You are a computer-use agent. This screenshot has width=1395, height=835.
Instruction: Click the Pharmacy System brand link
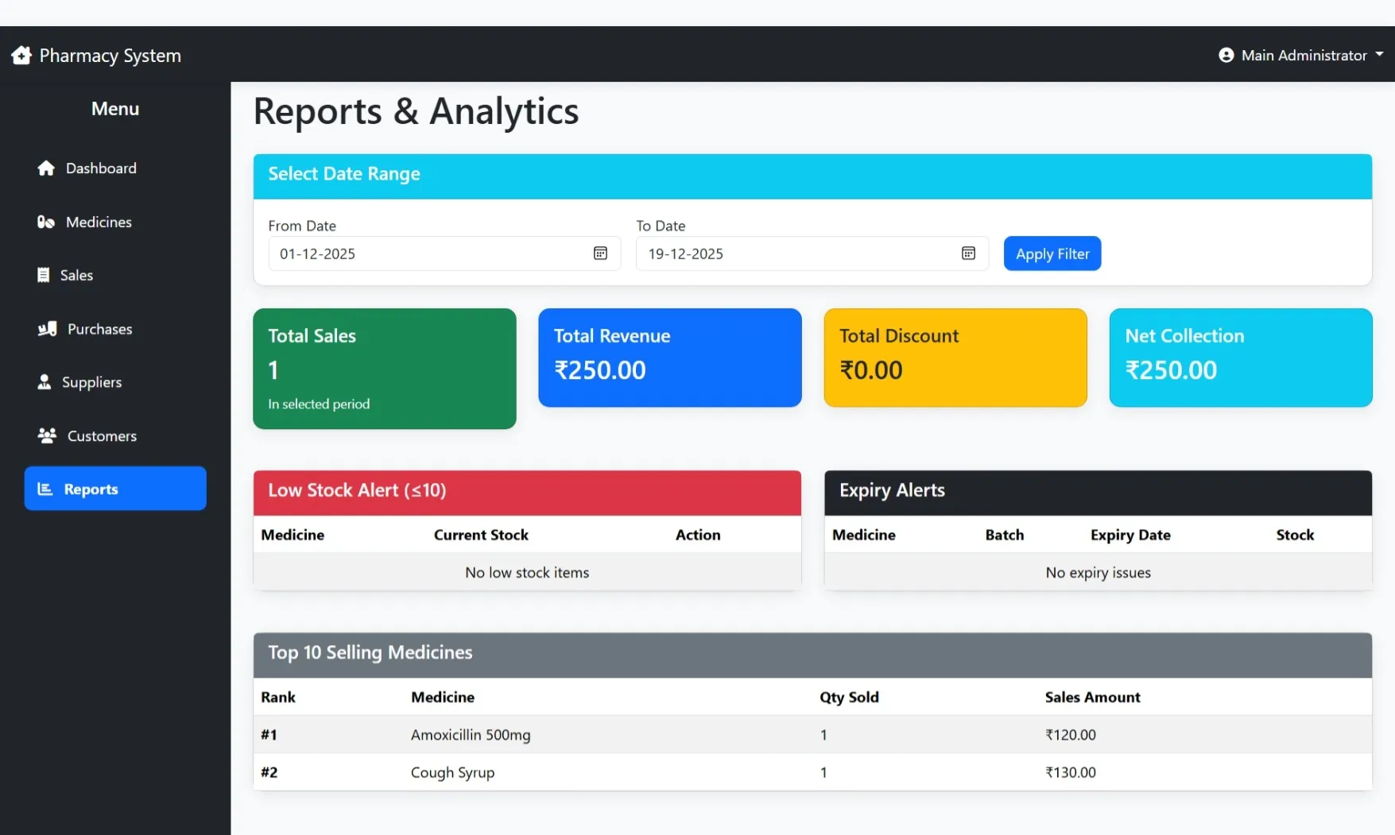(110, 56)
